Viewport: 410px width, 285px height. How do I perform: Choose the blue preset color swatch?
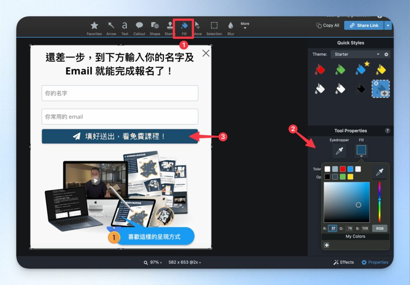(350, 169)
